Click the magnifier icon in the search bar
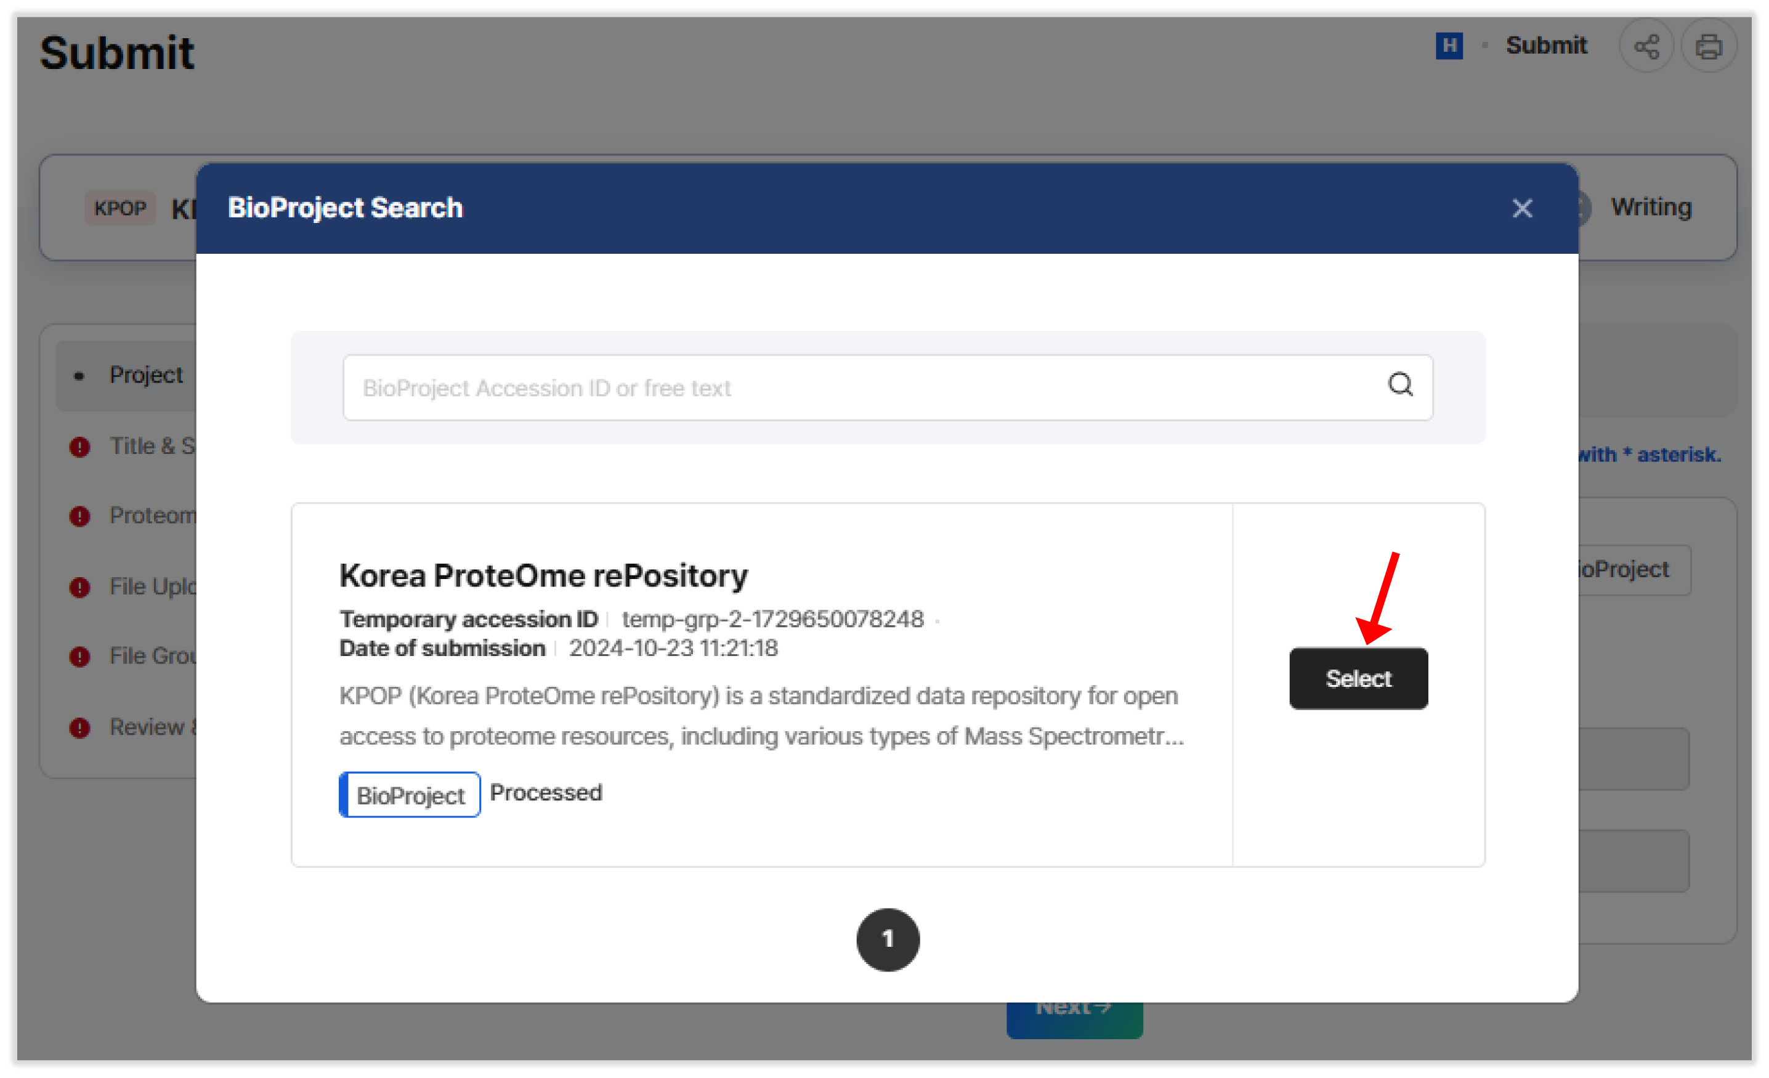This screenshot has width=1769, height=1078. coord(1401,386)
